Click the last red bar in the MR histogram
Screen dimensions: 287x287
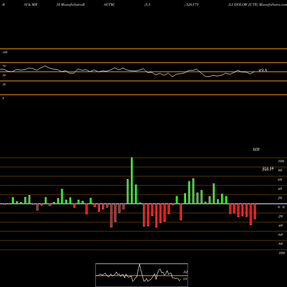click(255, 211)
